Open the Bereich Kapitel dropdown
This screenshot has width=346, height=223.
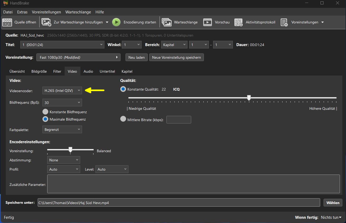(x=174, y=45)
